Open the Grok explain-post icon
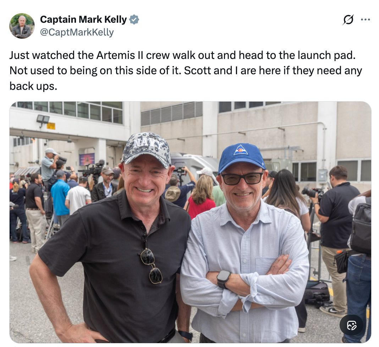The image size is (379, 347). tap(348, 20)
